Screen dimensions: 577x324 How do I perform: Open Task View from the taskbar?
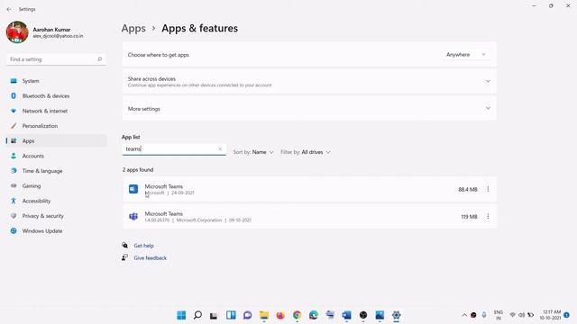(x=214, y=315)
